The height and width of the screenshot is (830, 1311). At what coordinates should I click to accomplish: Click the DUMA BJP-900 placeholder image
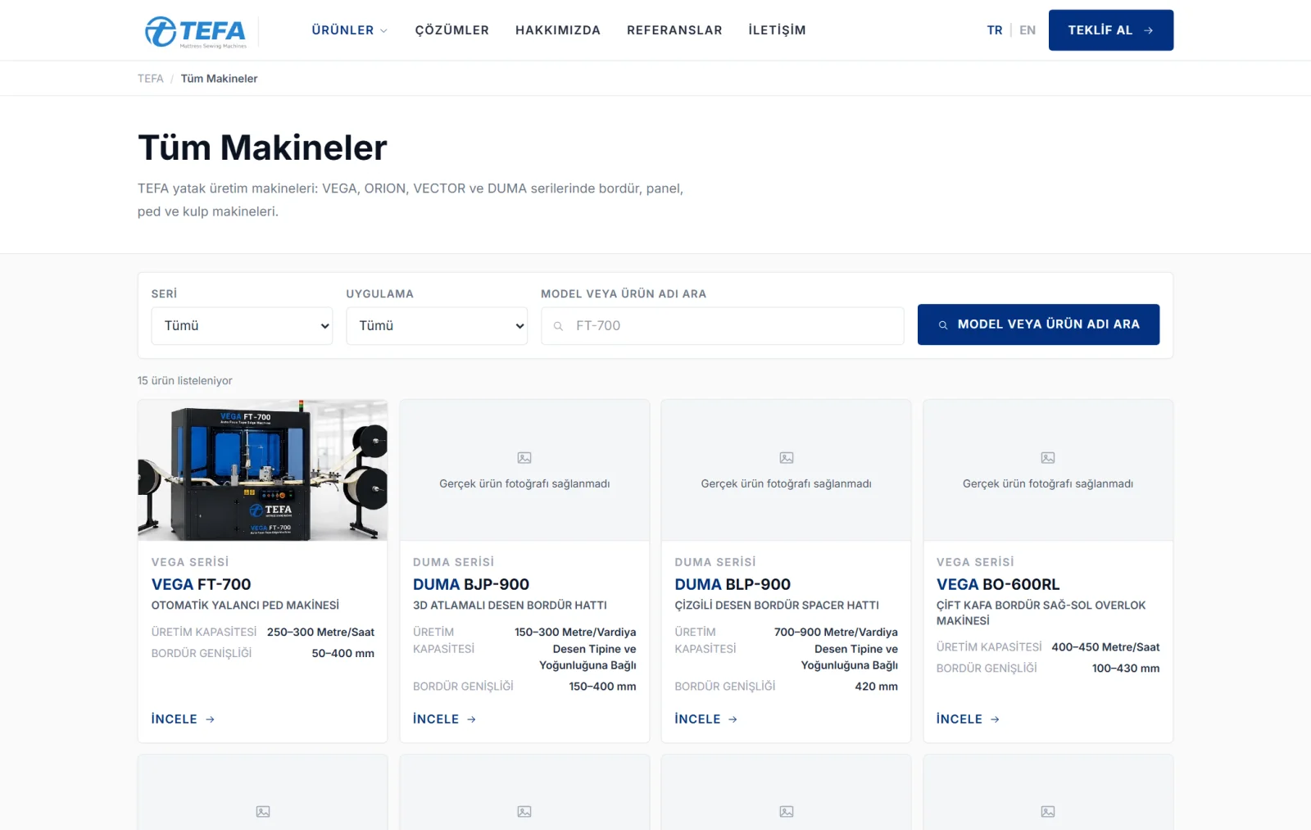click(524, 470)
